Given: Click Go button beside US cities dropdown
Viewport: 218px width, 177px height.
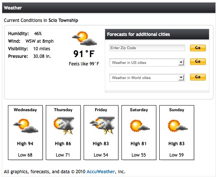Looking at the screenshot, I should click(x=198, y=61).
